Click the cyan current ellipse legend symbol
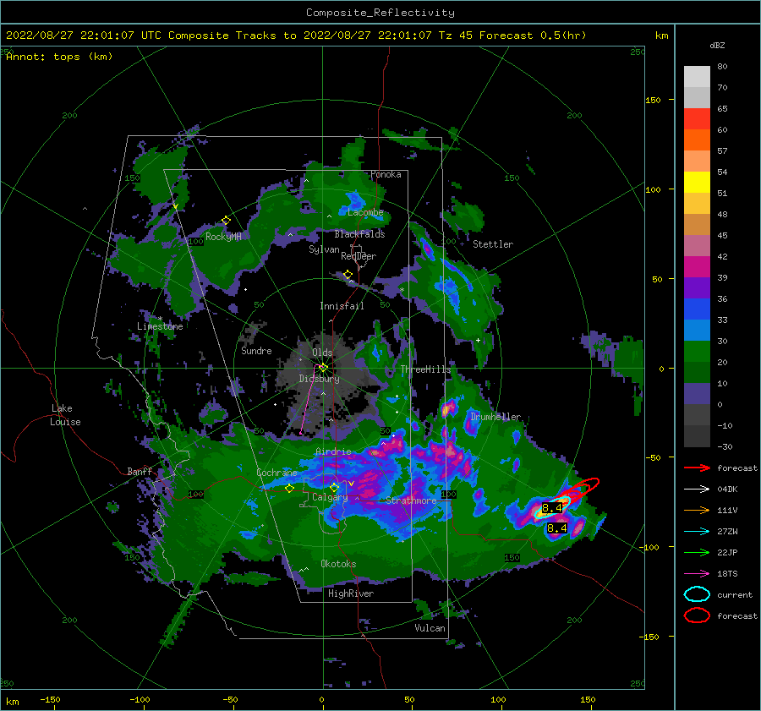 pyautogui.click(x=697, y=594)
